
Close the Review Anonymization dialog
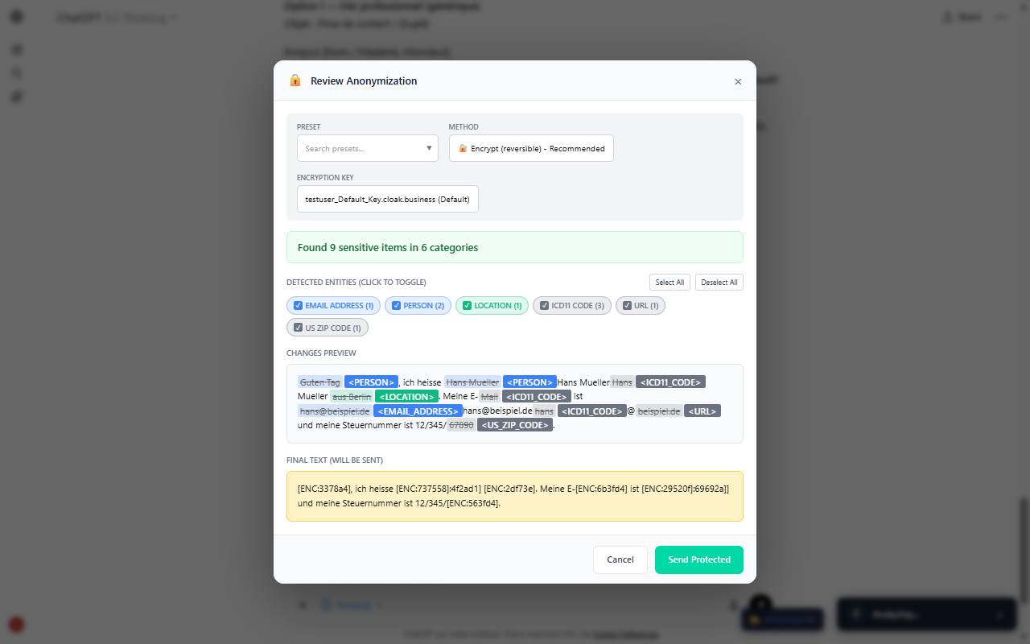(738, 81)
